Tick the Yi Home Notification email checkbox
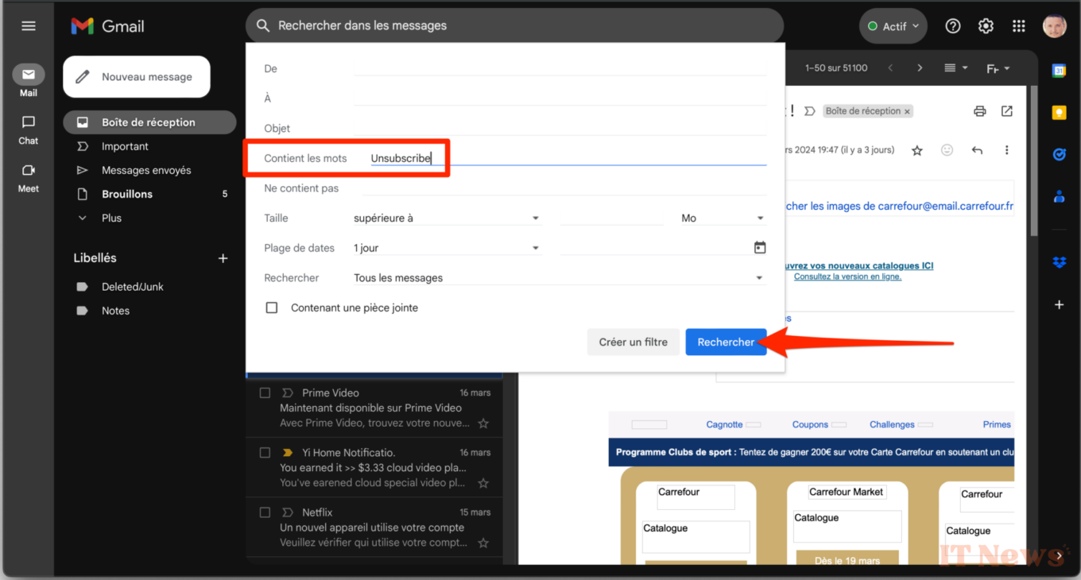 [265, 453]
